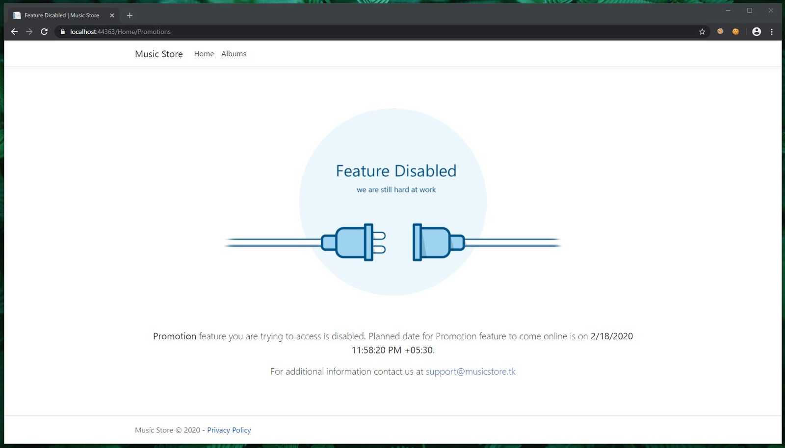Screen dimensions: 785x448
Task: Click the Music Store brand heading
Action: click(x=158, y=54)
